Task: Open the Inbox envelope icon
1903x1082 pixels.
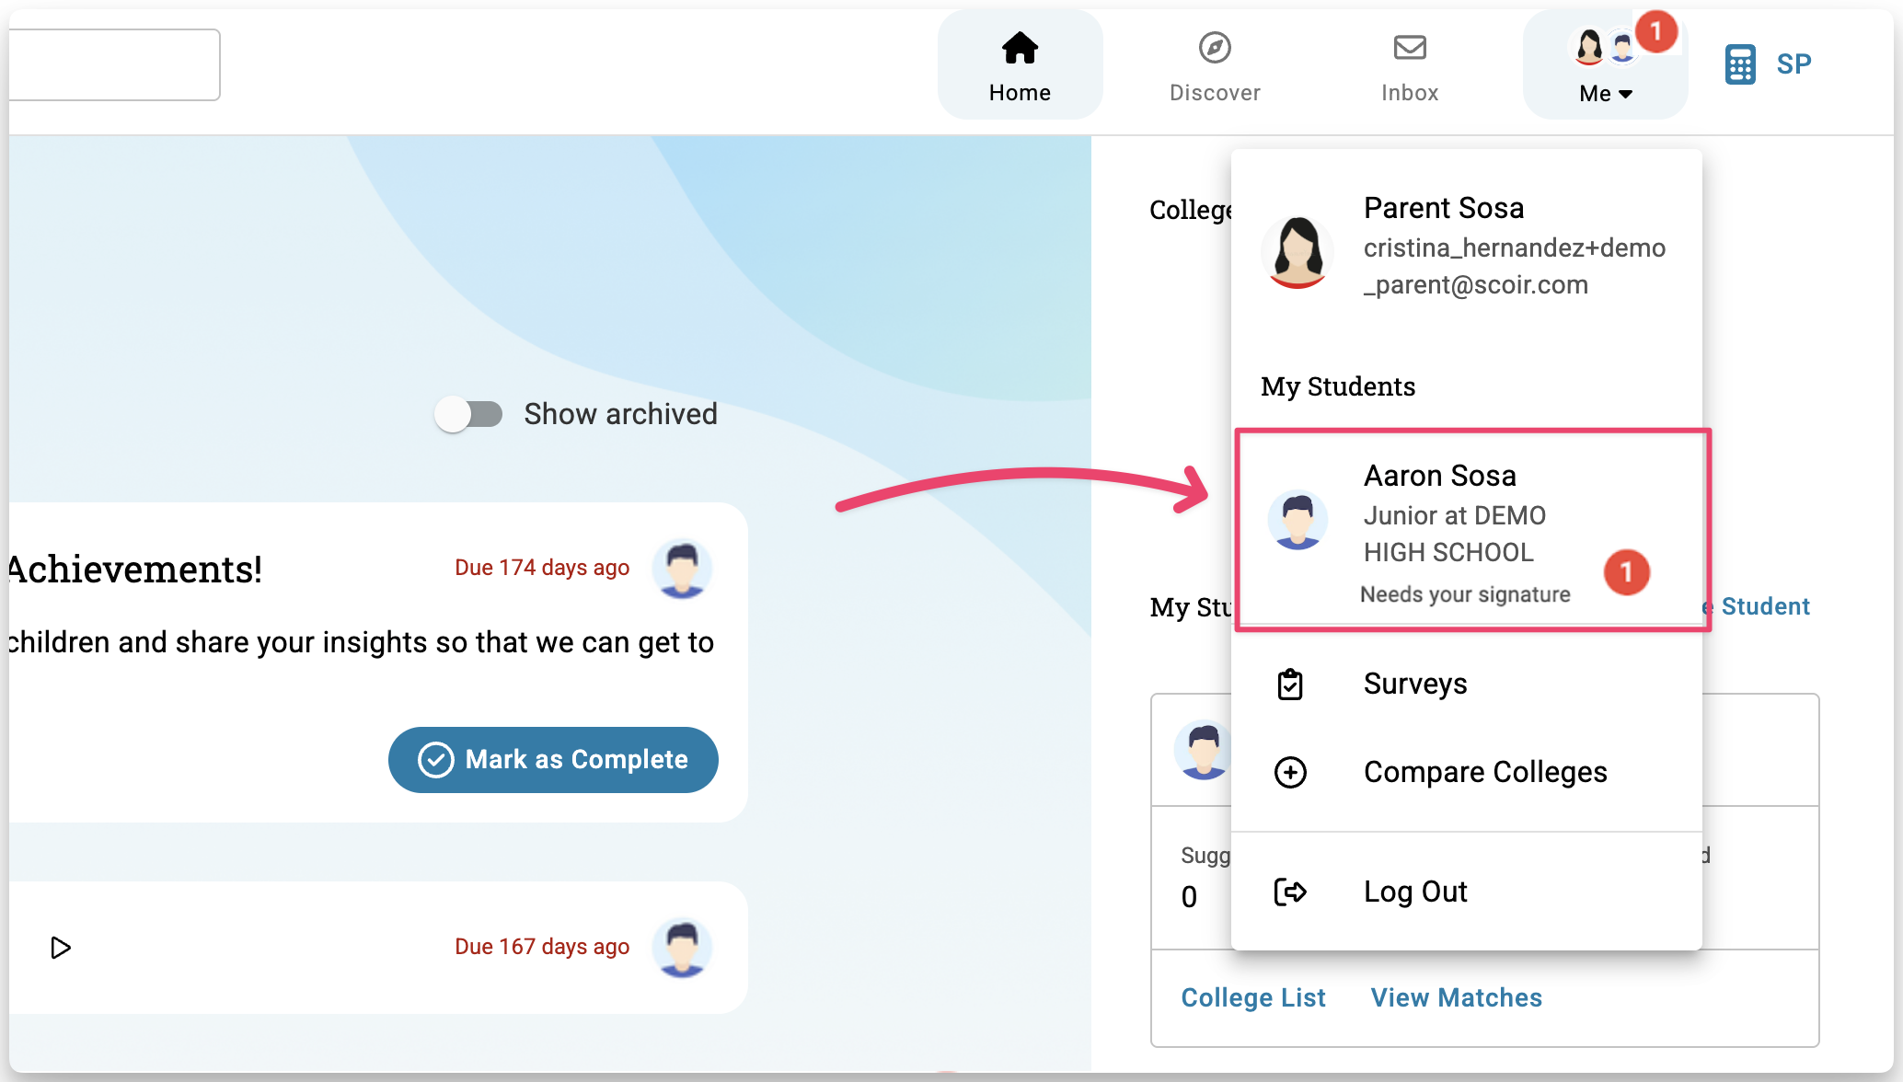Action: pos(1409,48)
